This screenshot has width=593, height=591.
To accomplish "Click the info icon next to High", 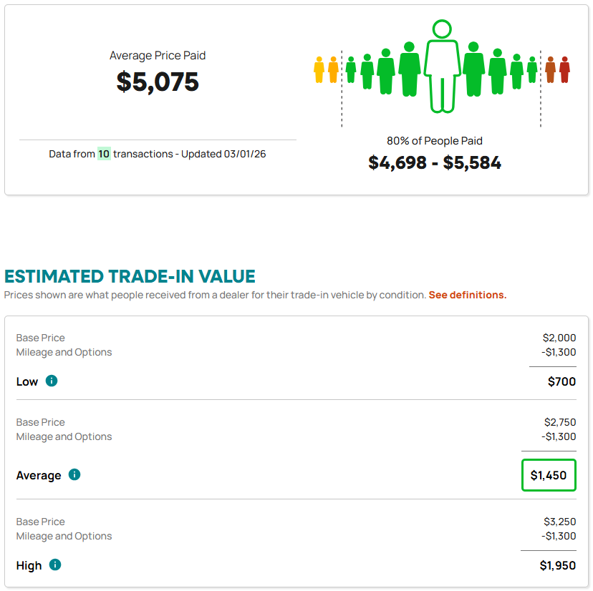I will [x=55, y=565].
